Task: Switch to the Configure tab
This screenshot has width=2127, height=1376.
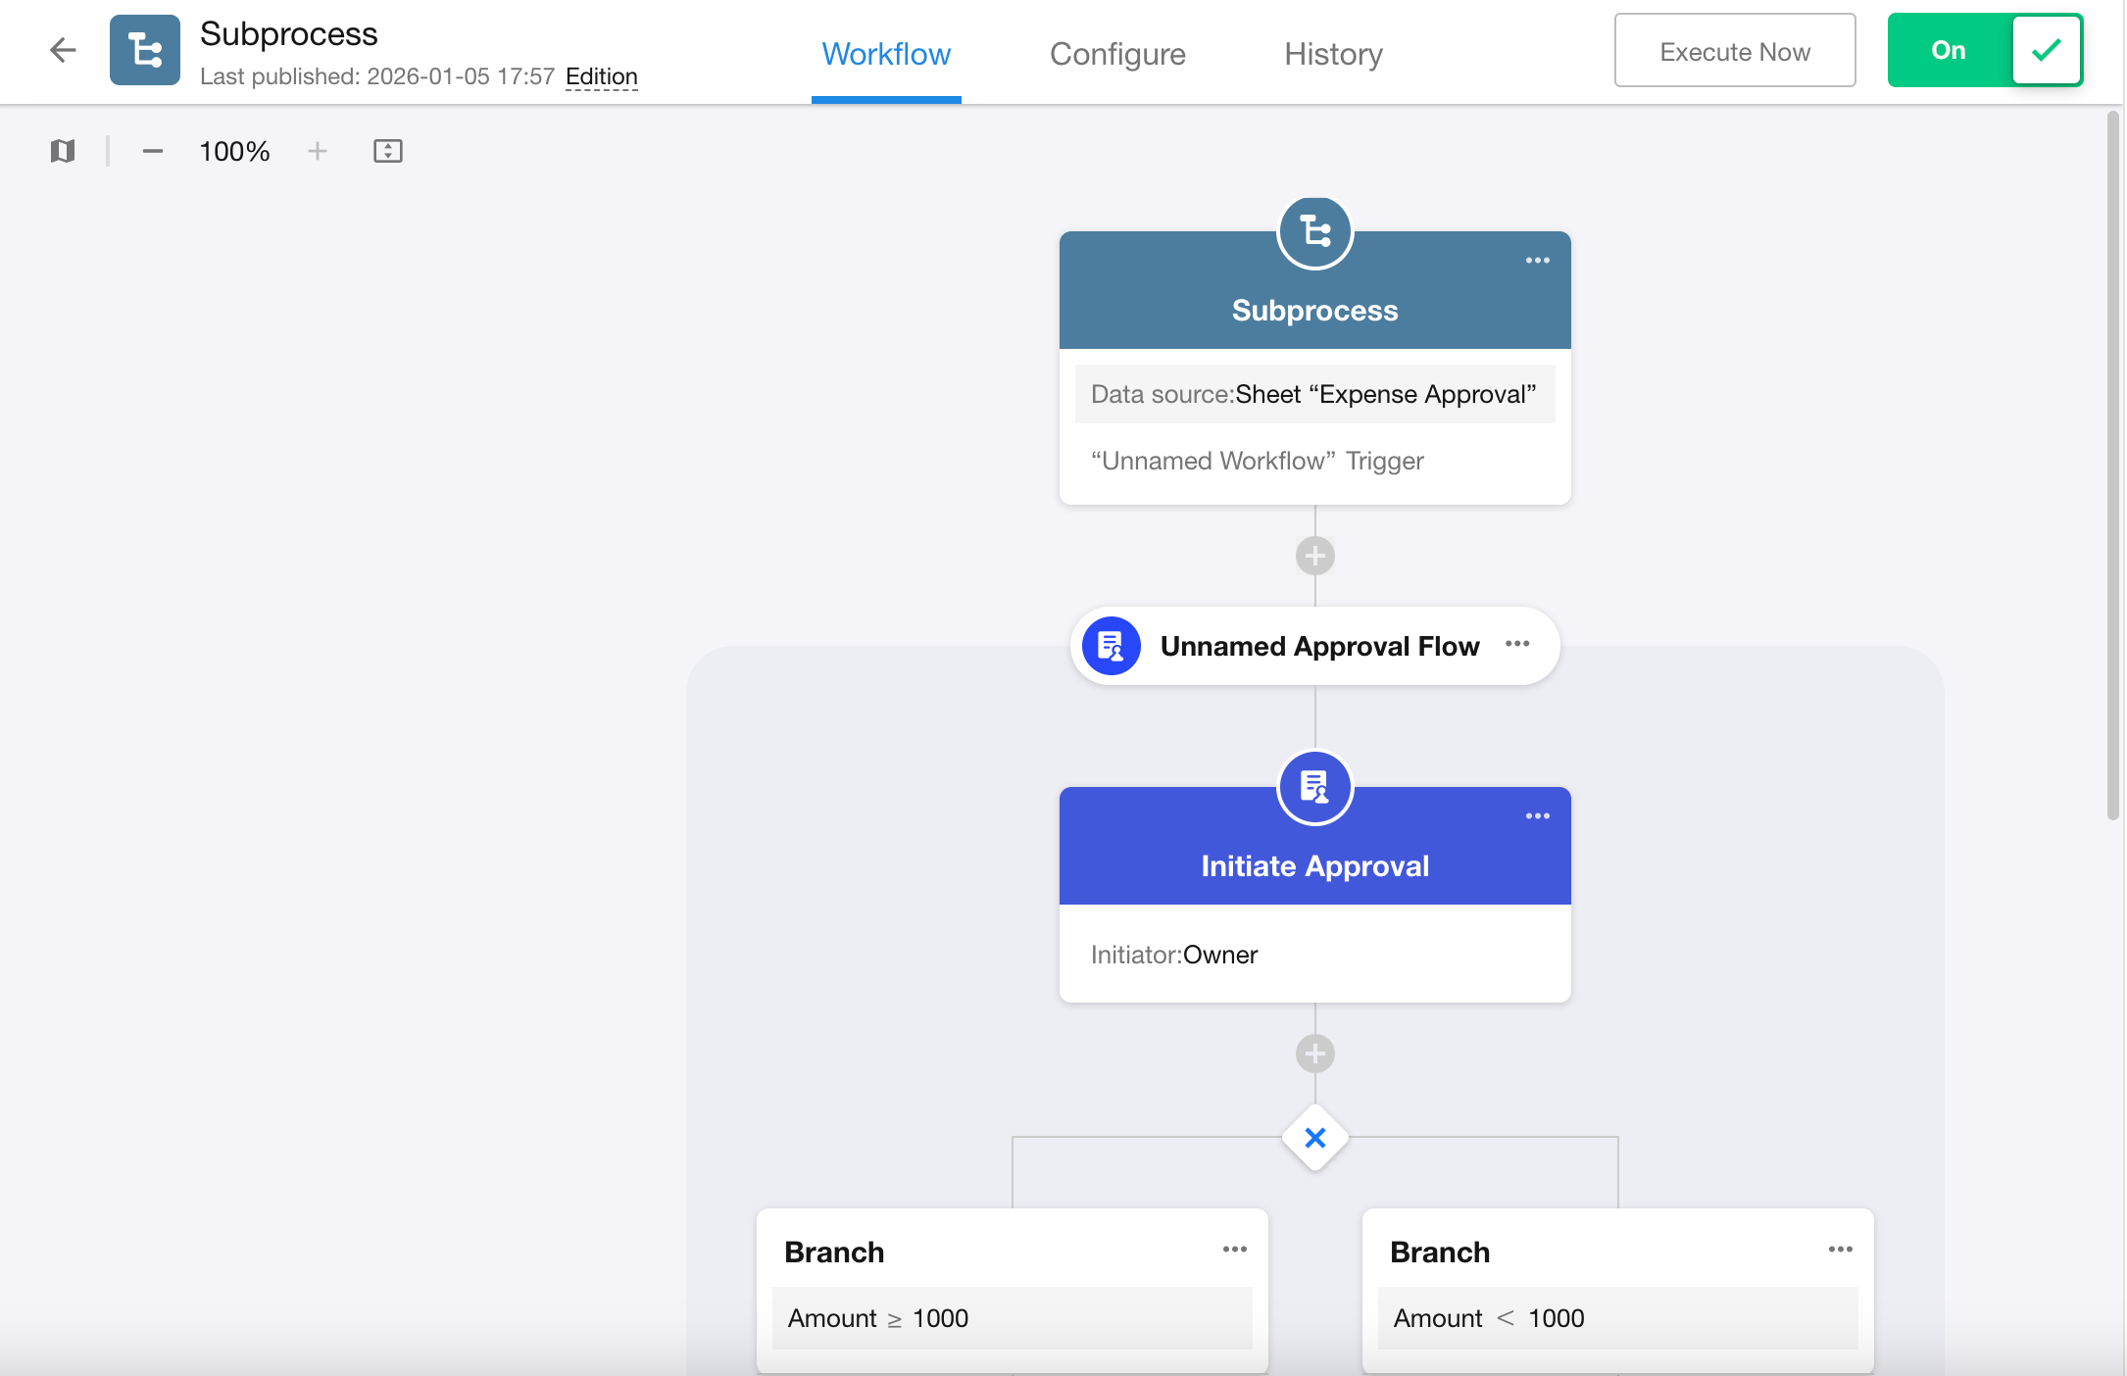Action: 1117,54
